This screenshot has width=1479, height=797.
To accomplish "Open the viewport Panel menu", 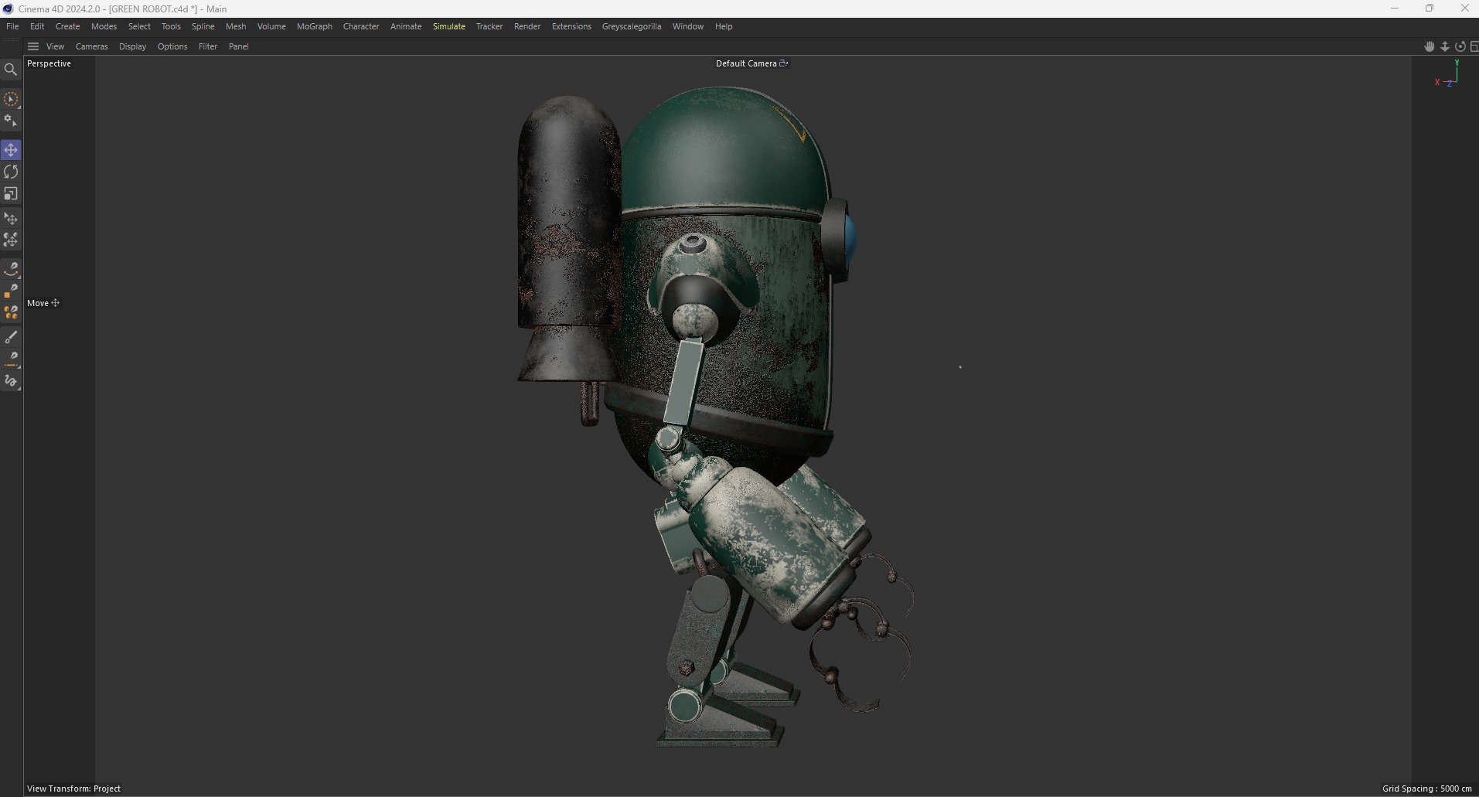I will (x=239, y=46).
